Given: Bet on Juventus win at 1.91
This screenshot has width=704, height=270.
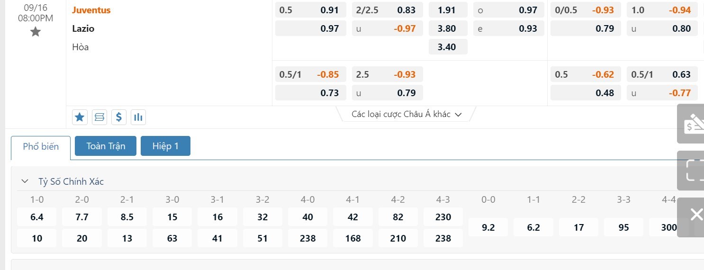Looking at the screenshot, I should coord(448,10).
